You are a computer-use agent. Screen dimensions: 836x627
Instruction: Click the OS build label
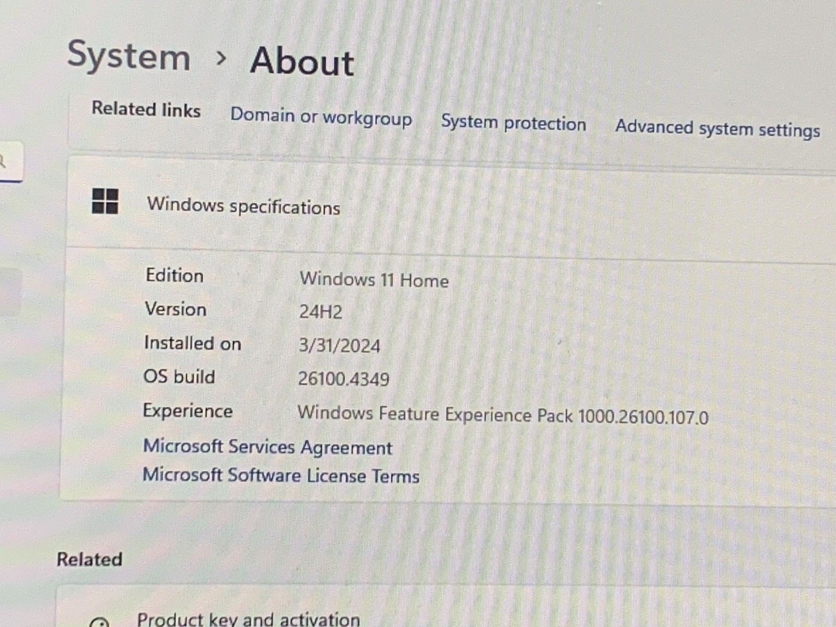pos(179,376)
